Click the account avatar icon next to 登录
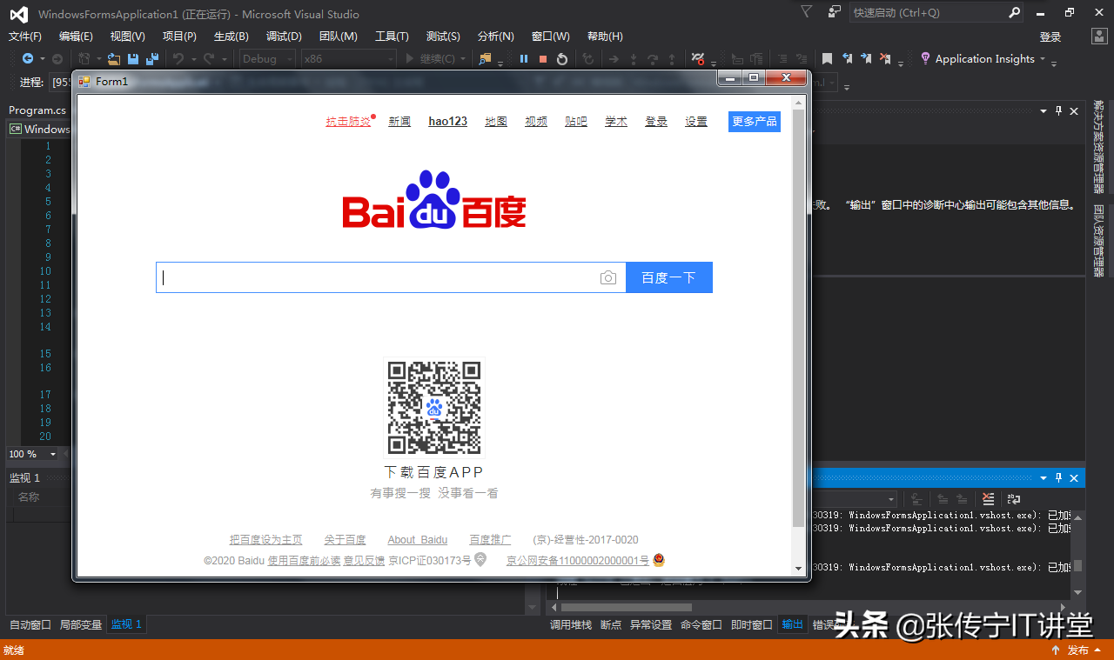 (1099, 37)
